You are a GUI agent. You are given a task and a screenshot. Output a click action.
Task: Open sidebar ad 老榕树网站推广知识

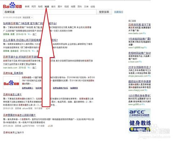tap(140, 53)
